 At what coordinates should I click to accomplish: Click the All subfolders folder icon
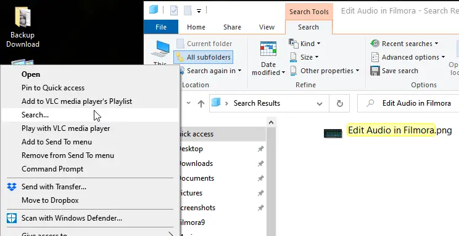coord(180,57)
